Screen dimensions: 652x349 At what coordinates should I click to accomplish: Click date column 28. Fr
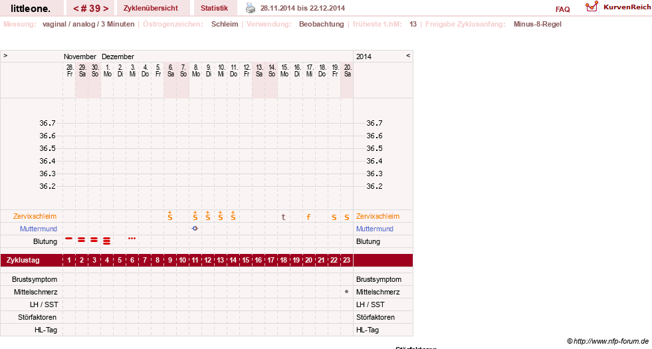pyautogui.click(x=69, y=70)
